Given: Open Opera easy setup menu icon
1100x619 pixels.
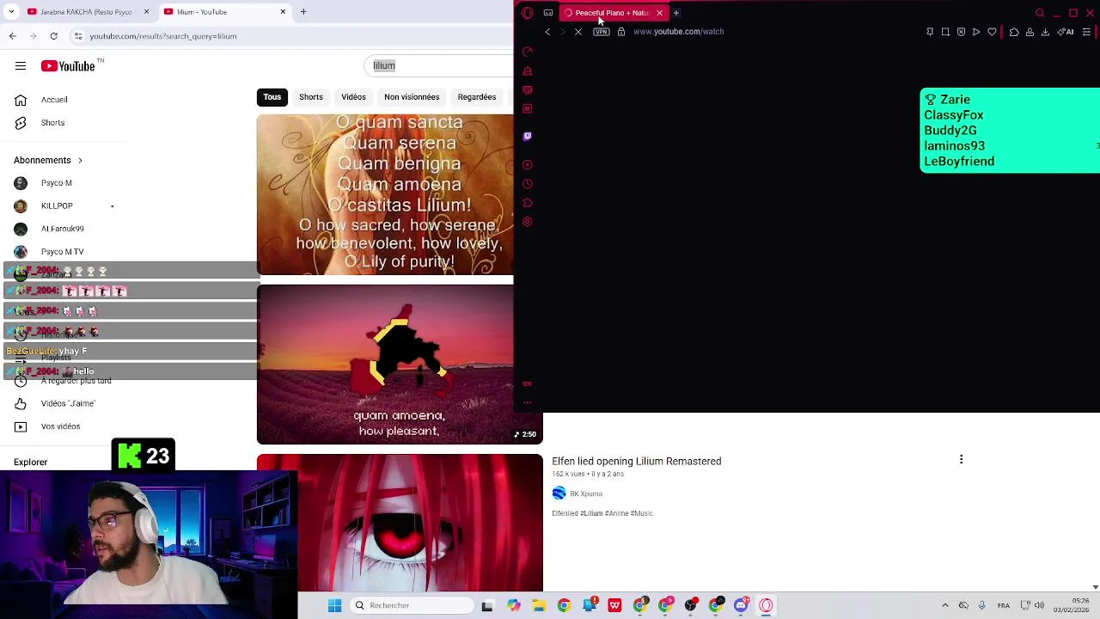Looking at the screenshot, I should 1086,32.
